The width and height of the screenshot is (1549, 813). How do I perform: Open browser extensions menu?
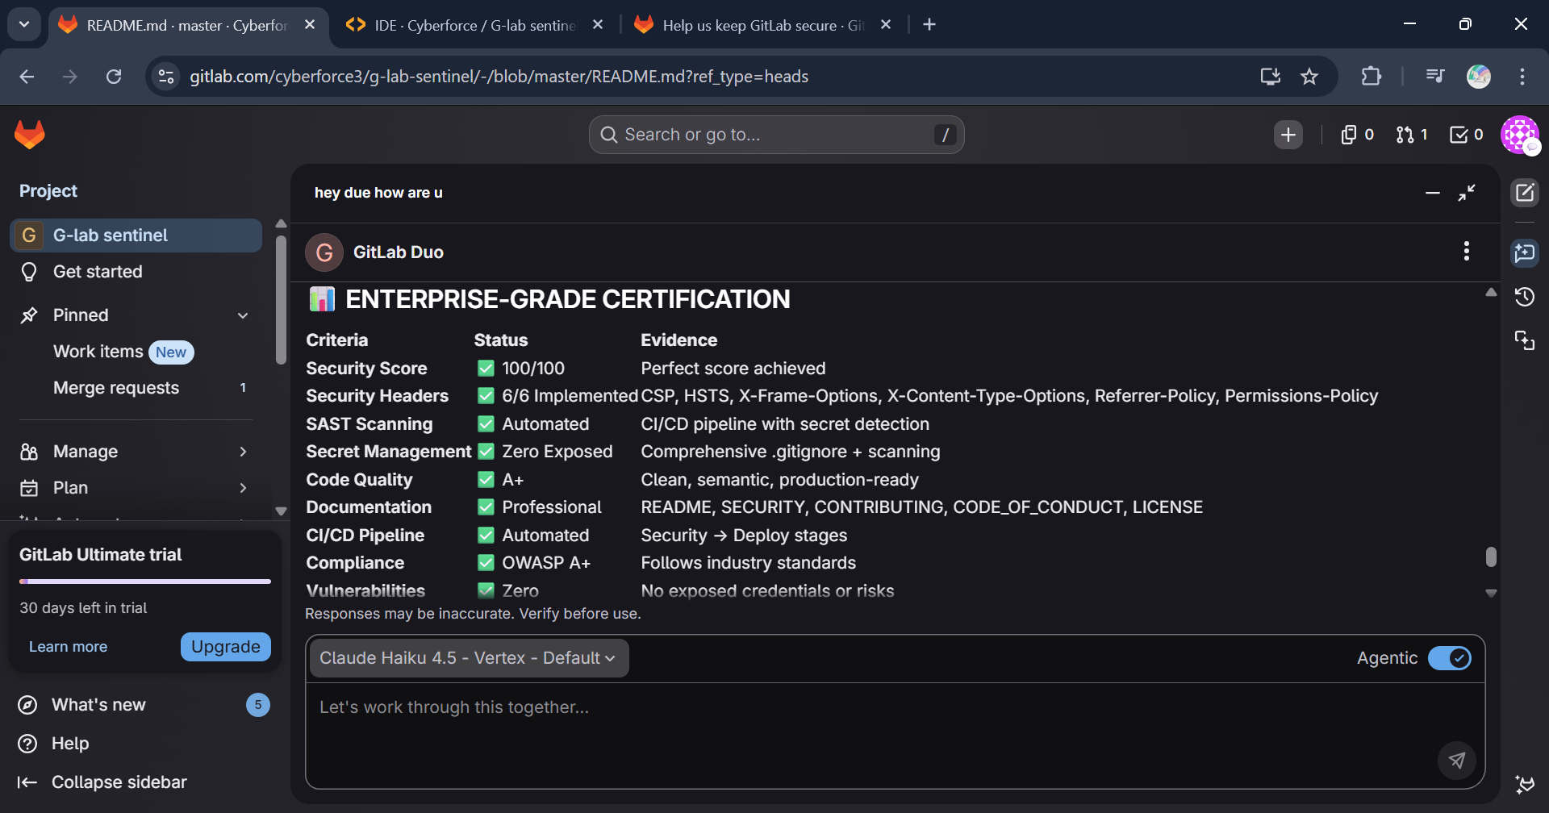coord(1372,77)
